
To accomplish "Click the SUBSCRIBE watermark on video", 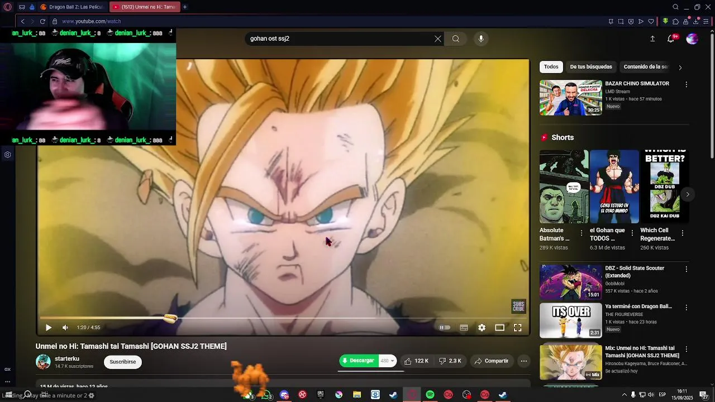I will (x=518, y=306).
